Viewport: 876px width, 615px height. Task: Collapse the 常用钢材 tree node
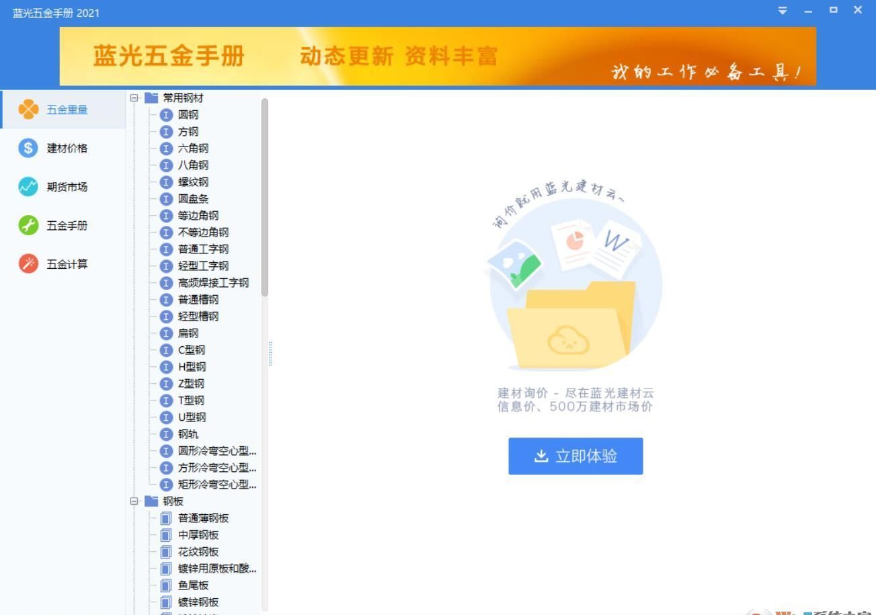(x=134, y=98)
